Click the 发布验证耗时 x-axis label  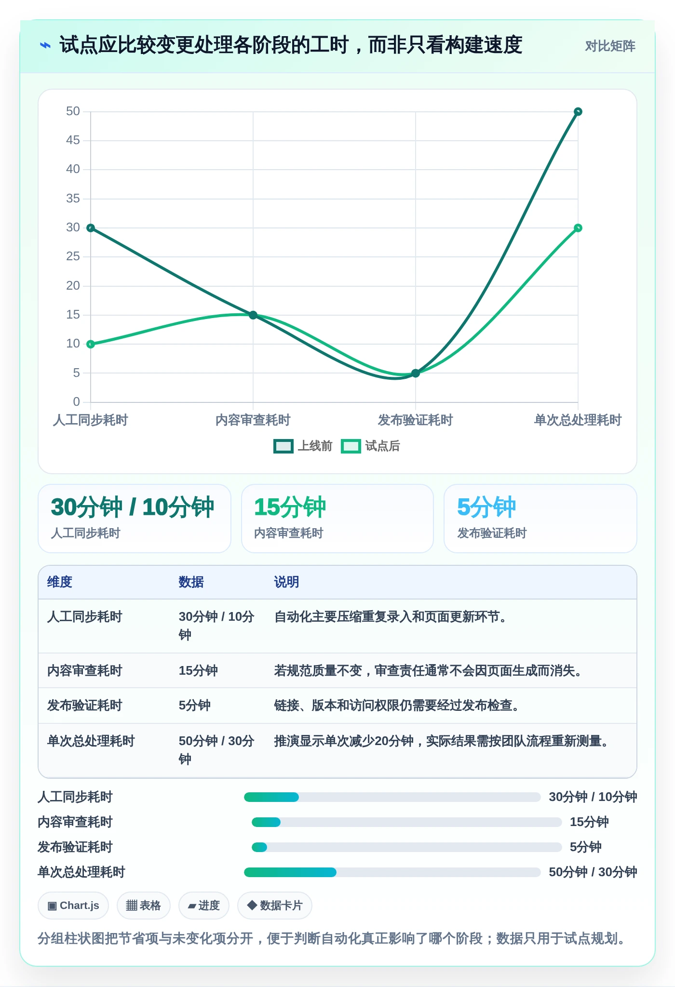point(416,420)
